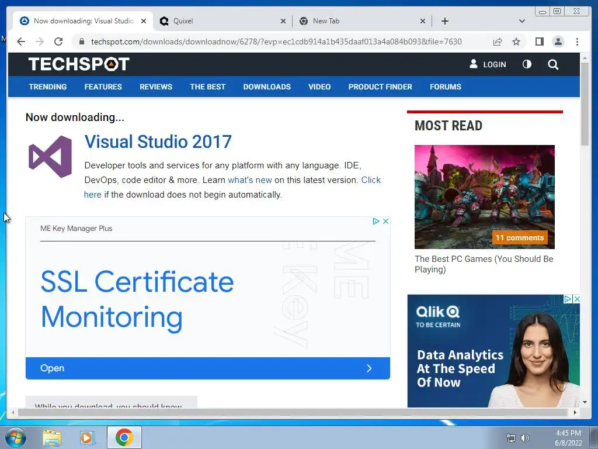
Task: Open the DOWNLOADS menu item
Action: pyautogui.click(x=267, y=87)
